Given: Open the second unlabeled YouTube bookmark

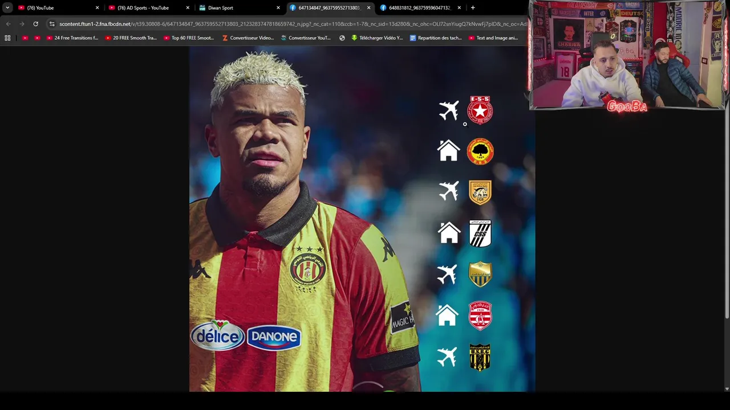Looking at the screenshot, I should point(37,38).
